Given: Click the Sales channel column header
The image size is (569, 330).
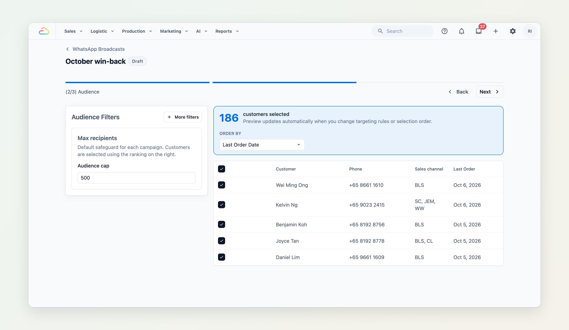Looking at the screenshot, I should point(429,169).
